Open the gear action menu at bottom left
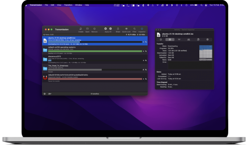Viewport: 248px width, 145px height. [x=44, y=94]
